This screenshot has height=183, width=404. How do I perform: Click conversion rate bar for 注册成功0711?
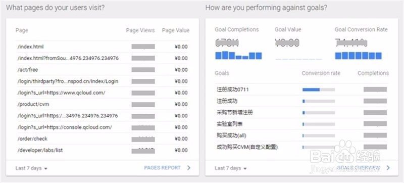click(319, 89)
